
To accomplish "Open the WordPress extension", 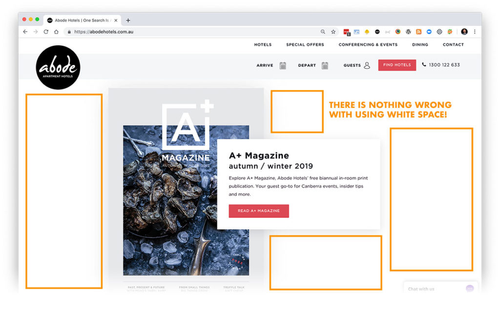I will (408, 32).
